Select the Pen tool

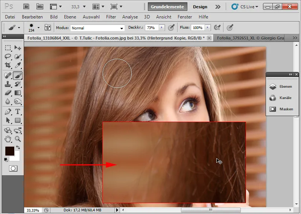coord(8,112)
